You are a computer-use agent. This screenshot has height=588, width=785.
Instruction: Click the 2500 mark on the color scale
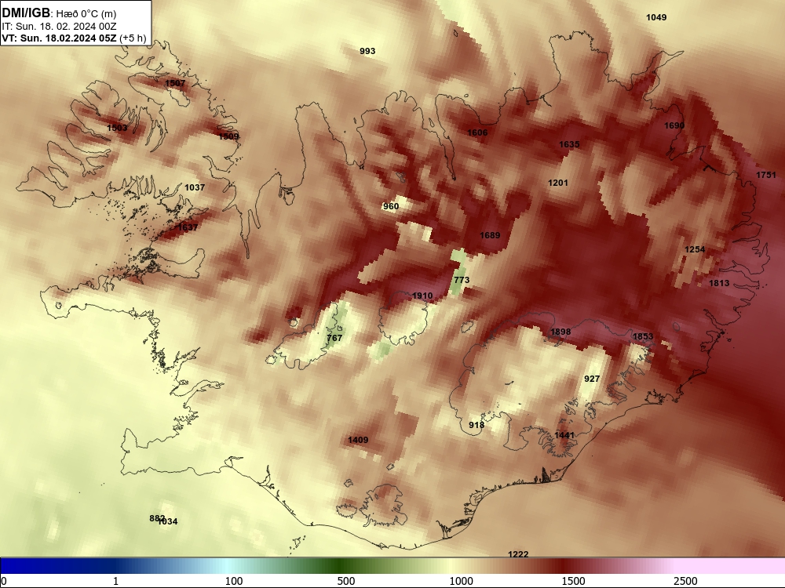[685, 581]
